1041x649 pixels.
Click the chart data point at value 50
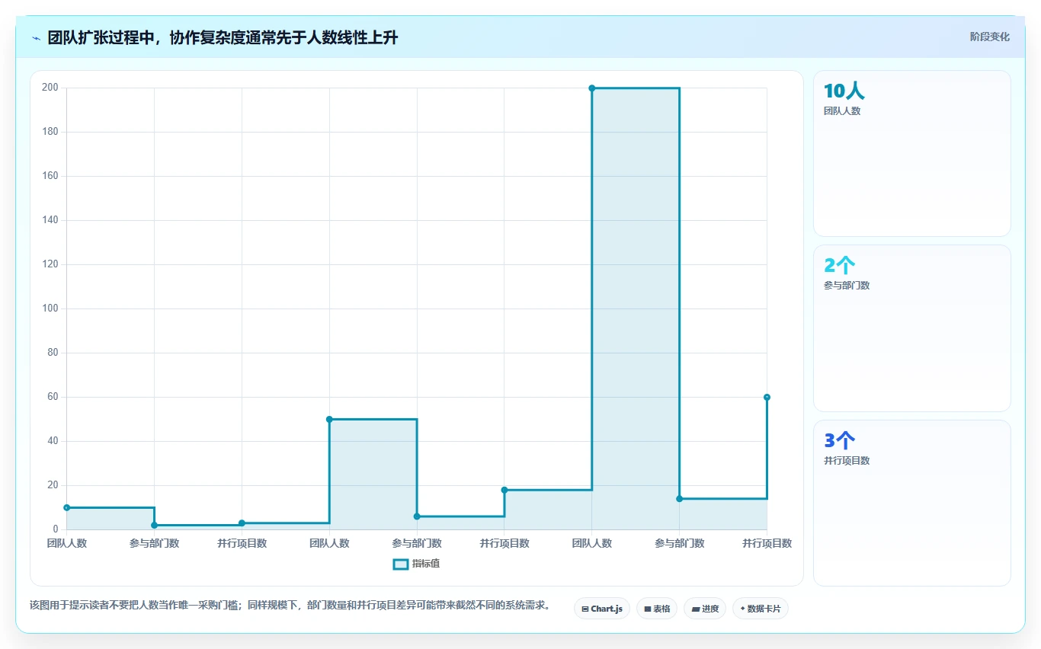[329, 419]
